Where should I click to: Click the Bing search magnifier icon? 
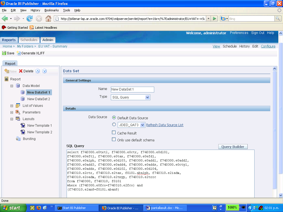(278, 18)
